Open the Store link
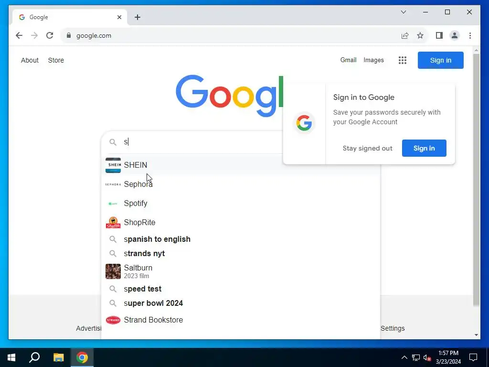The width and height of the screenshot is (489, 367). pos(56,60)
